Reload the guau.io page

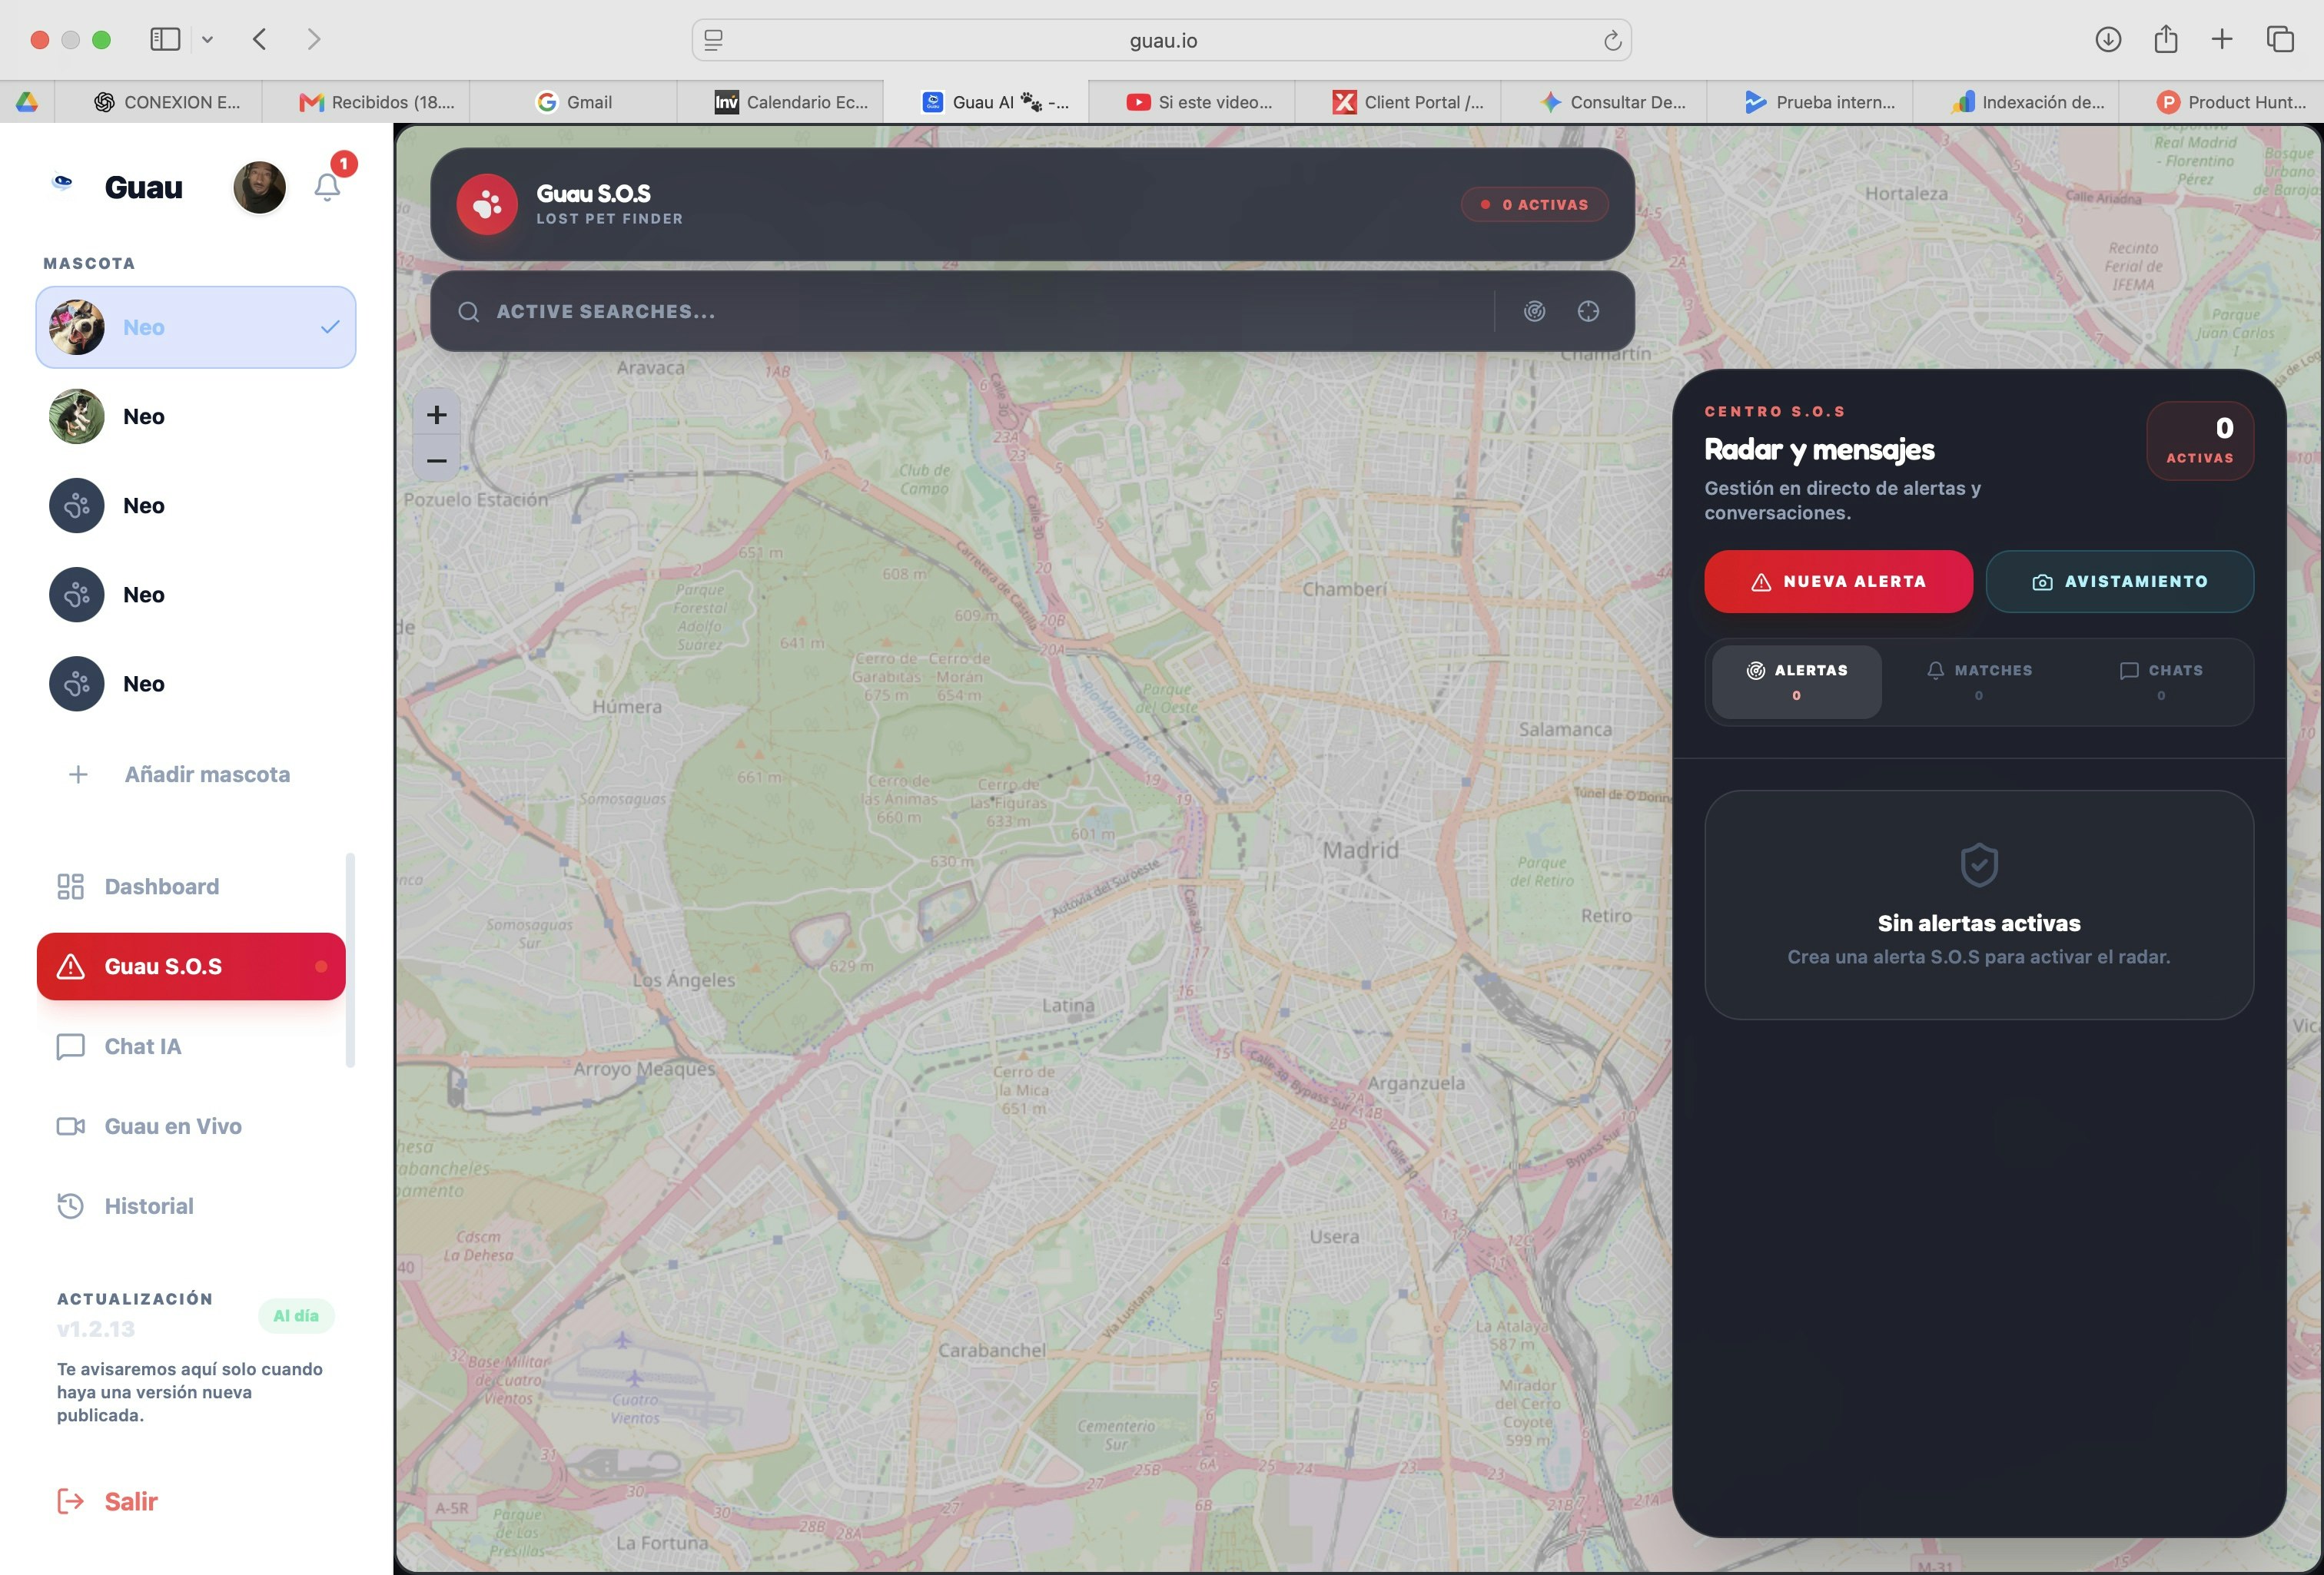click(1612, 40)
